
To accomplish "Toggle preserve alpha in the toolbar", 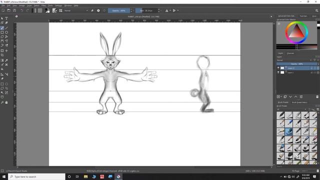I will [98, 10].
